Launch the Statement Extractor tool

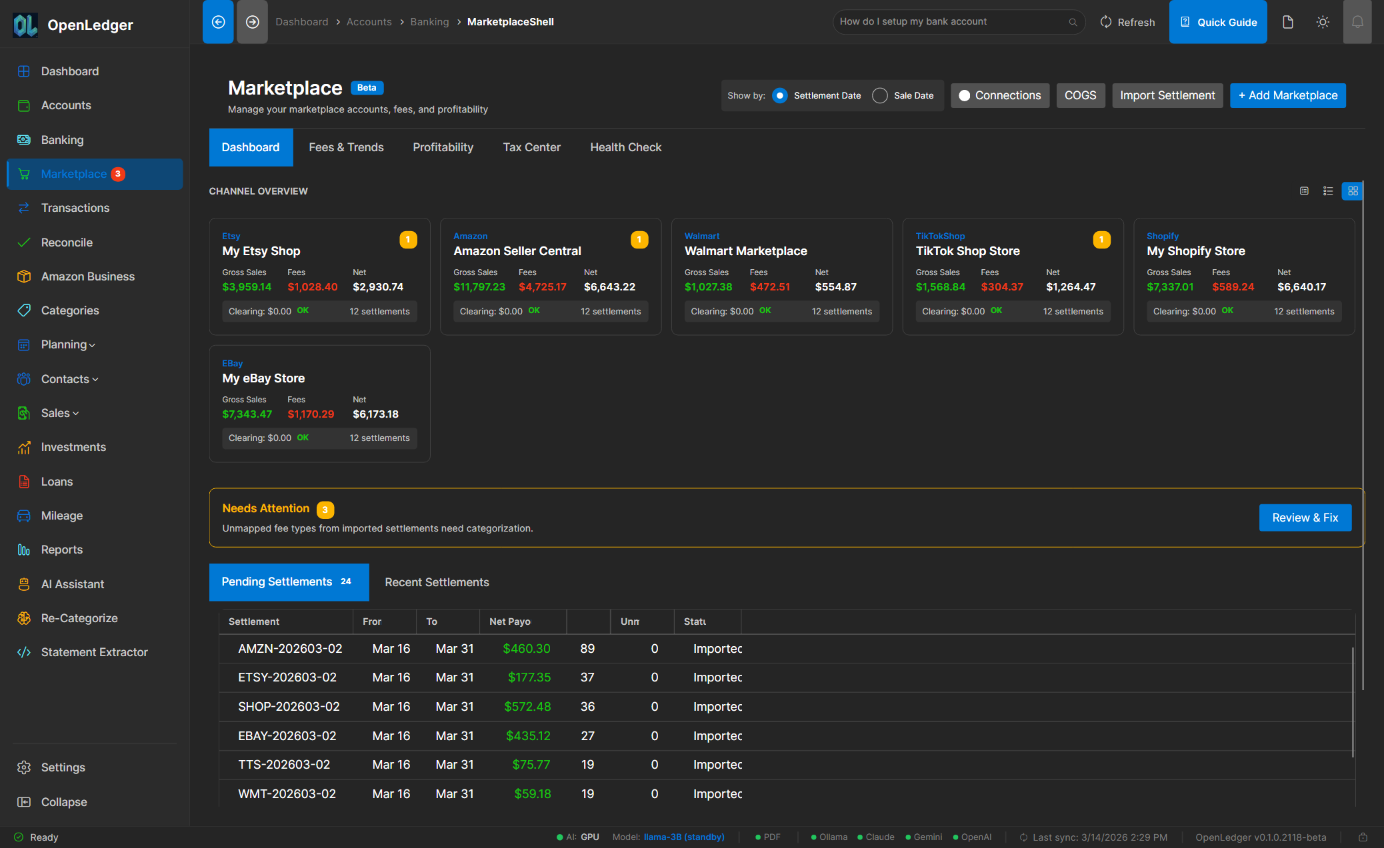click(94, 652)
